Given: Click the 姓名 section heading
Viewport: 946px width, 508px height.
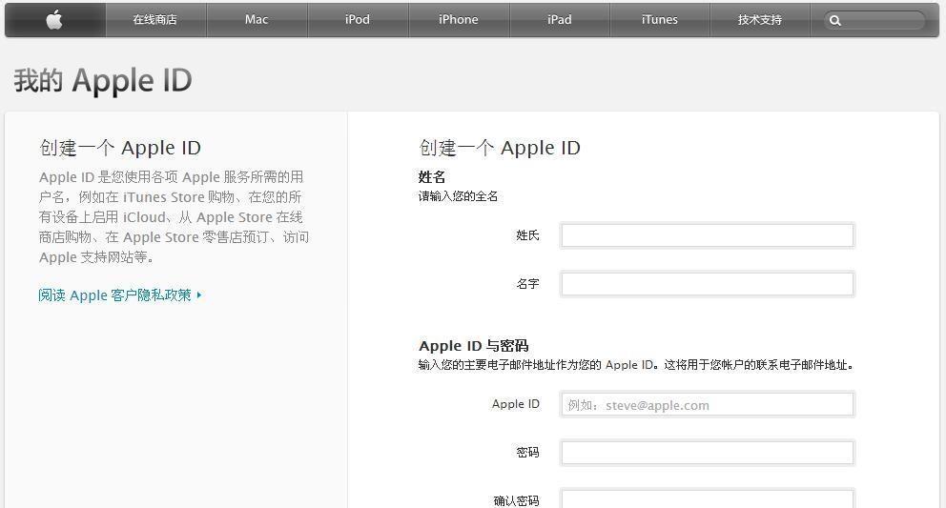Looking at the screenshot, I should coord(432,176).
